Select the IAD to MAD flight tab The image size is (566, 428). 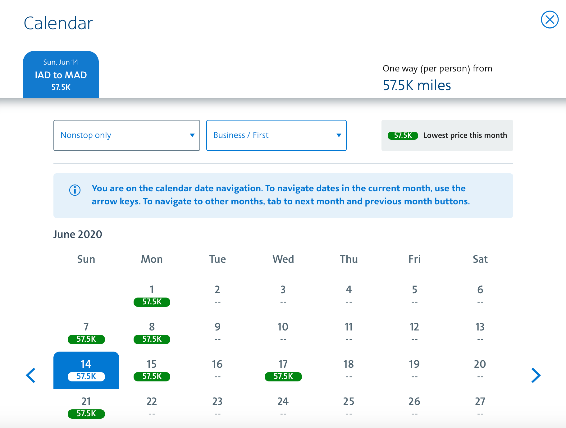[x=61, y=75]
